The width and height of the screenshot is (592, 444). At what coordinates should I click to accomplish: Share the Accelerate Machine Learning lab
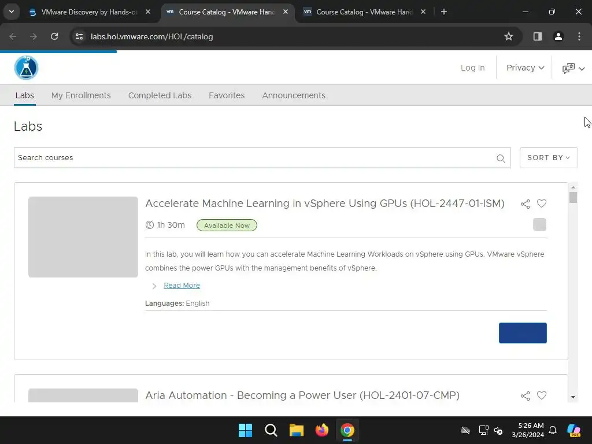[x=525, y=204]
